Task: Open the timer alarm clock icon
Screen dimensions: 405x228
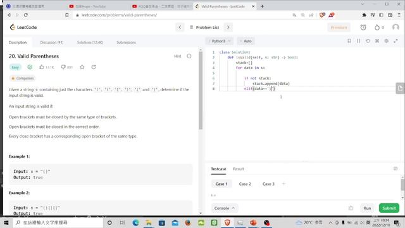Action: pyautogui.click(x=363, y=27)
